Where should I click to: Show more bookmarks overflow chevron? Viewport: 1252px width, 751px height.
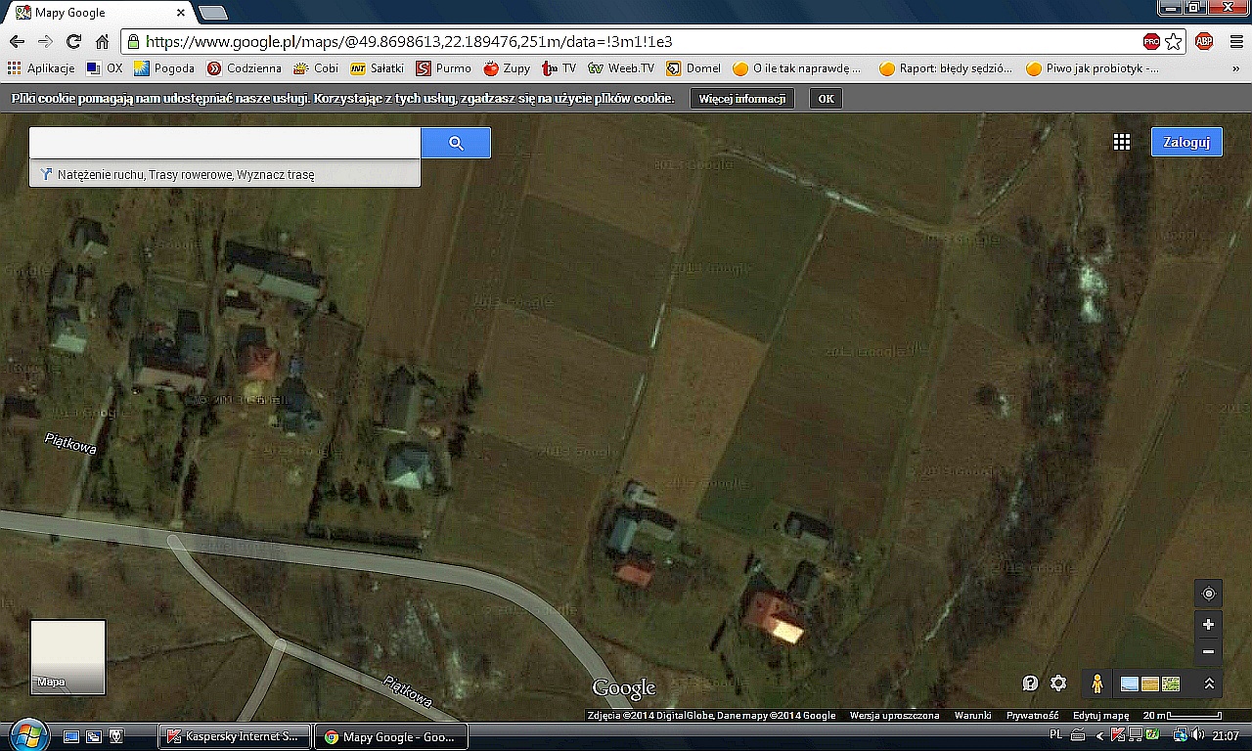(1236, 68)
